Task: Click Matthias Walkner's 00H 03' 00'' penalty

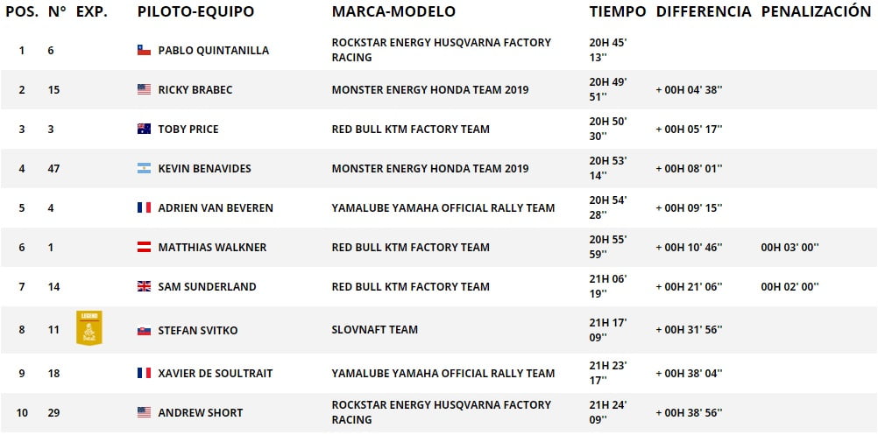Action: [789, 247]
